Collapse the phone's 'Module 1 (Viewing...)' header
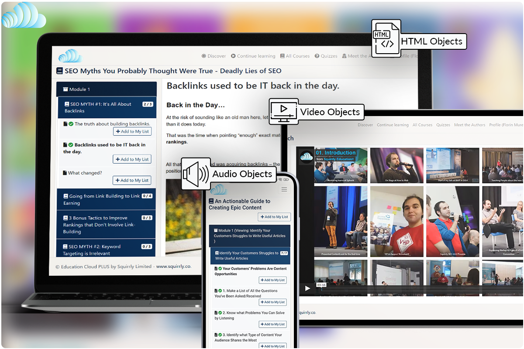524x349 pixels. pyautogui.click(x=250, y=236)
